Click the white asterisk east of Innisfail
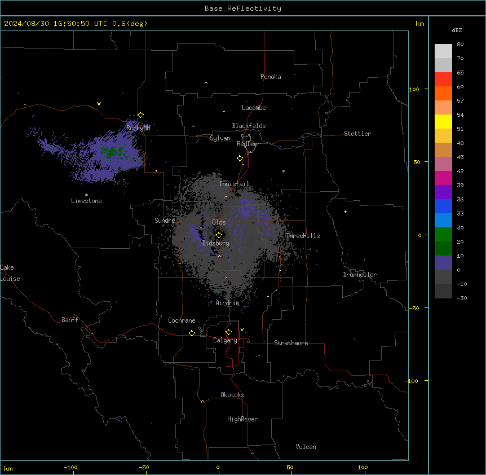The width and height of the screenshot is (486, 475). coord(283,171)
